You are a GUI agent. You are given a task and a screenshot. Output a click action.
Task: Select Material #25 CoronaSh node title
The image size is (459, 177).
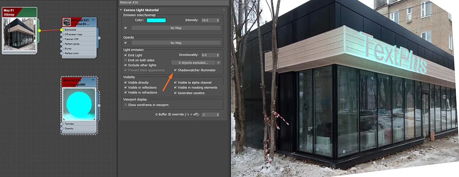80,22
